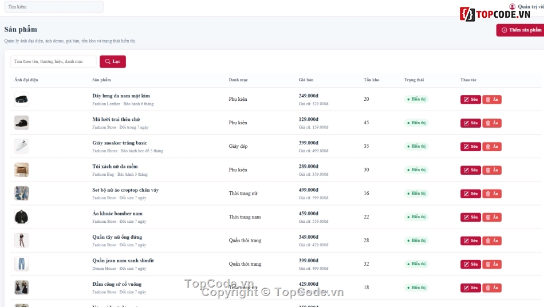Click the 'Thao tác' column header
The height and width of the screenshot is (307, 544).
pyautogui.click(x=468, y=80)
